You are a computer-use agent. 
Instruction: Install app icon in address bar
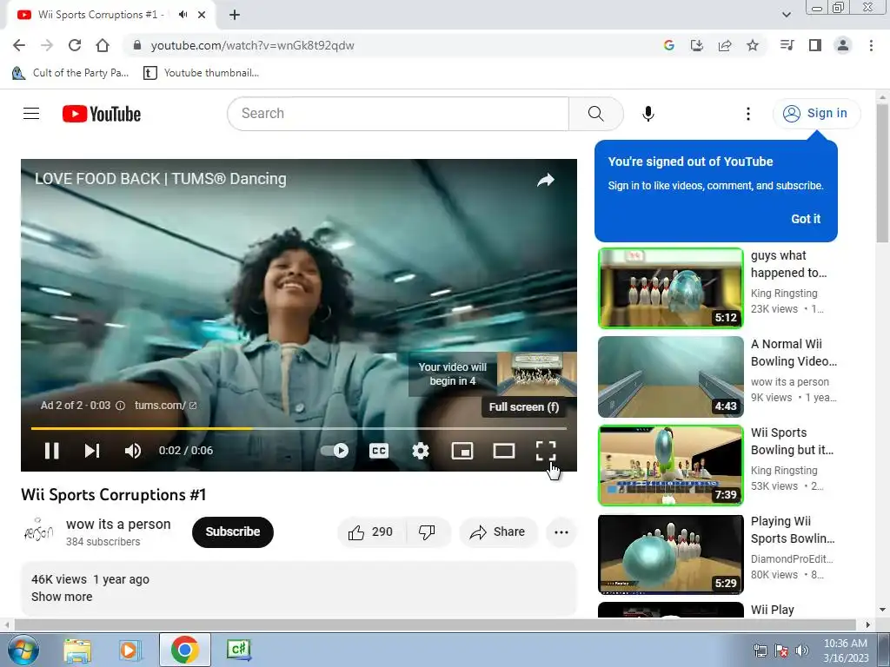tap(696, 45)
